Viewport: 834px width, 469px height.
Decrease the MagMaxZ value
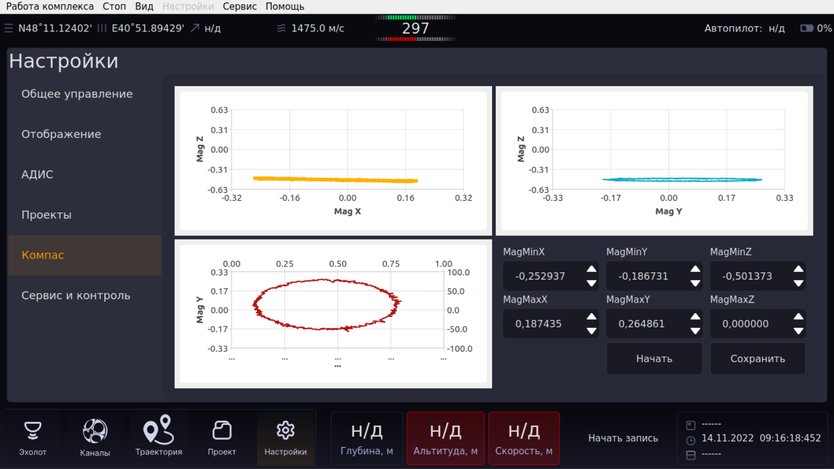pos(799,331)
